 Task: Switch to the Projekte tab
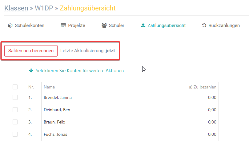76,25
